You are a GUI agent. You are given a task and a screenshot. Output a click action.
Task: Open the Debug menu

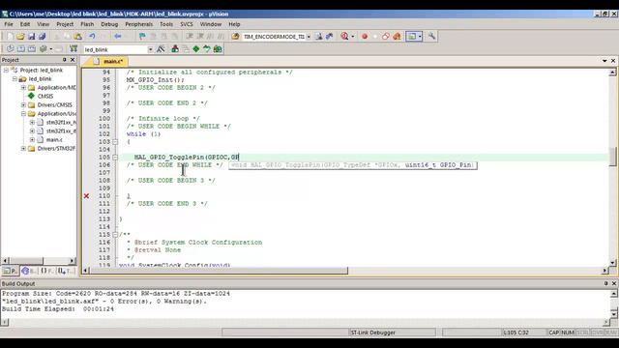click(109, 24)
